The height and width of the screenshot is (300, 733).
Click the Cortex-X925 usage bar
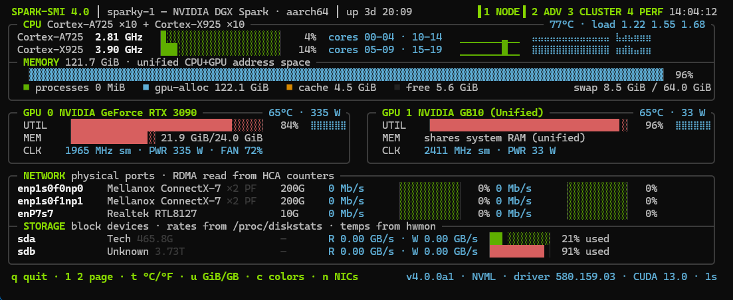click(221, 50)
